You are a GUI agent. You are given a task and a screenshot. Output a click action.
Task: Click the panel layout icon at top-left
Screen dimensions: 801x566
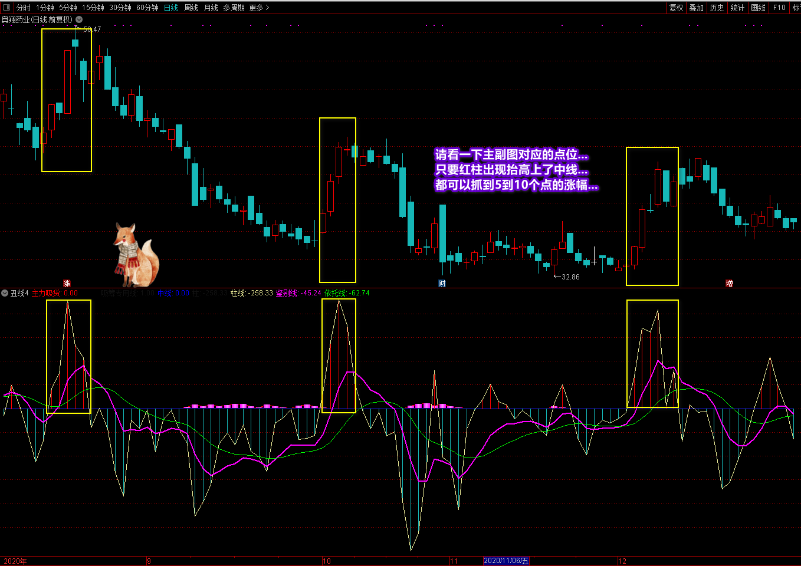tap(6, 8)
